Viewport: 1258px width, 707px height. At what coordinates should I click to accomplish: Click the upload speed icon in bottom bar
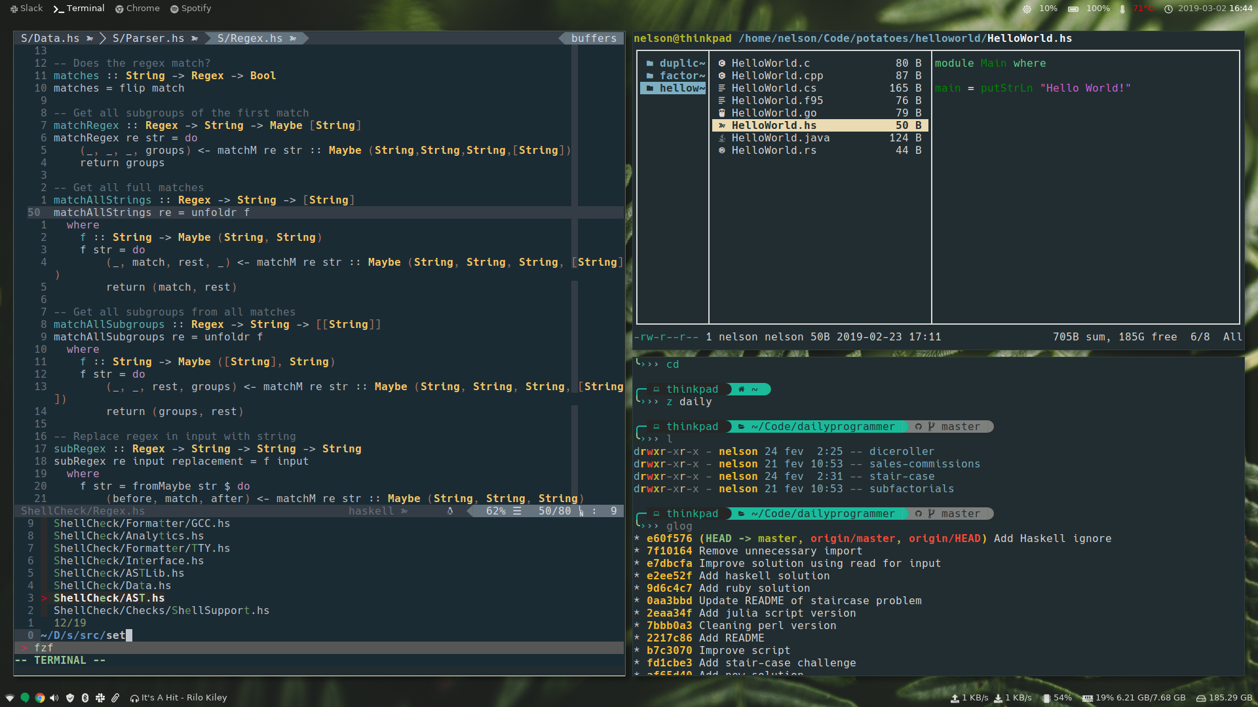coord(955,698)
